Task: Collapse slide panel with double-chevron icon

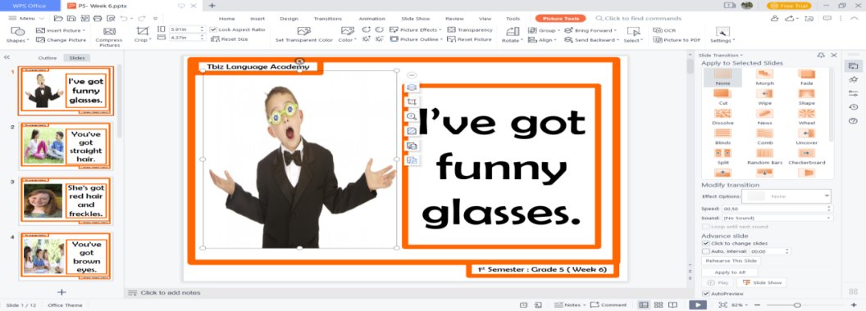Action: click(7, 57)
